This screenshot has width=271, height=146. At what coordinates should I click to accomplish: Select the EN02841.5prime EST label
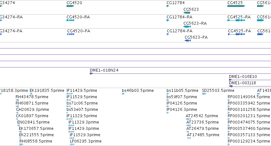33,122
